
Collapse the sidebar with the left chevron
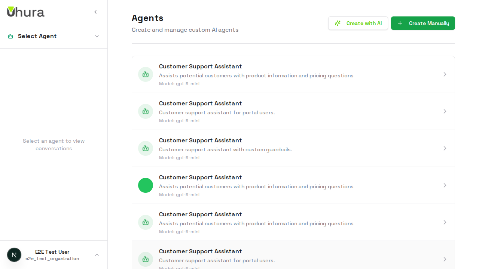(95, 12)
